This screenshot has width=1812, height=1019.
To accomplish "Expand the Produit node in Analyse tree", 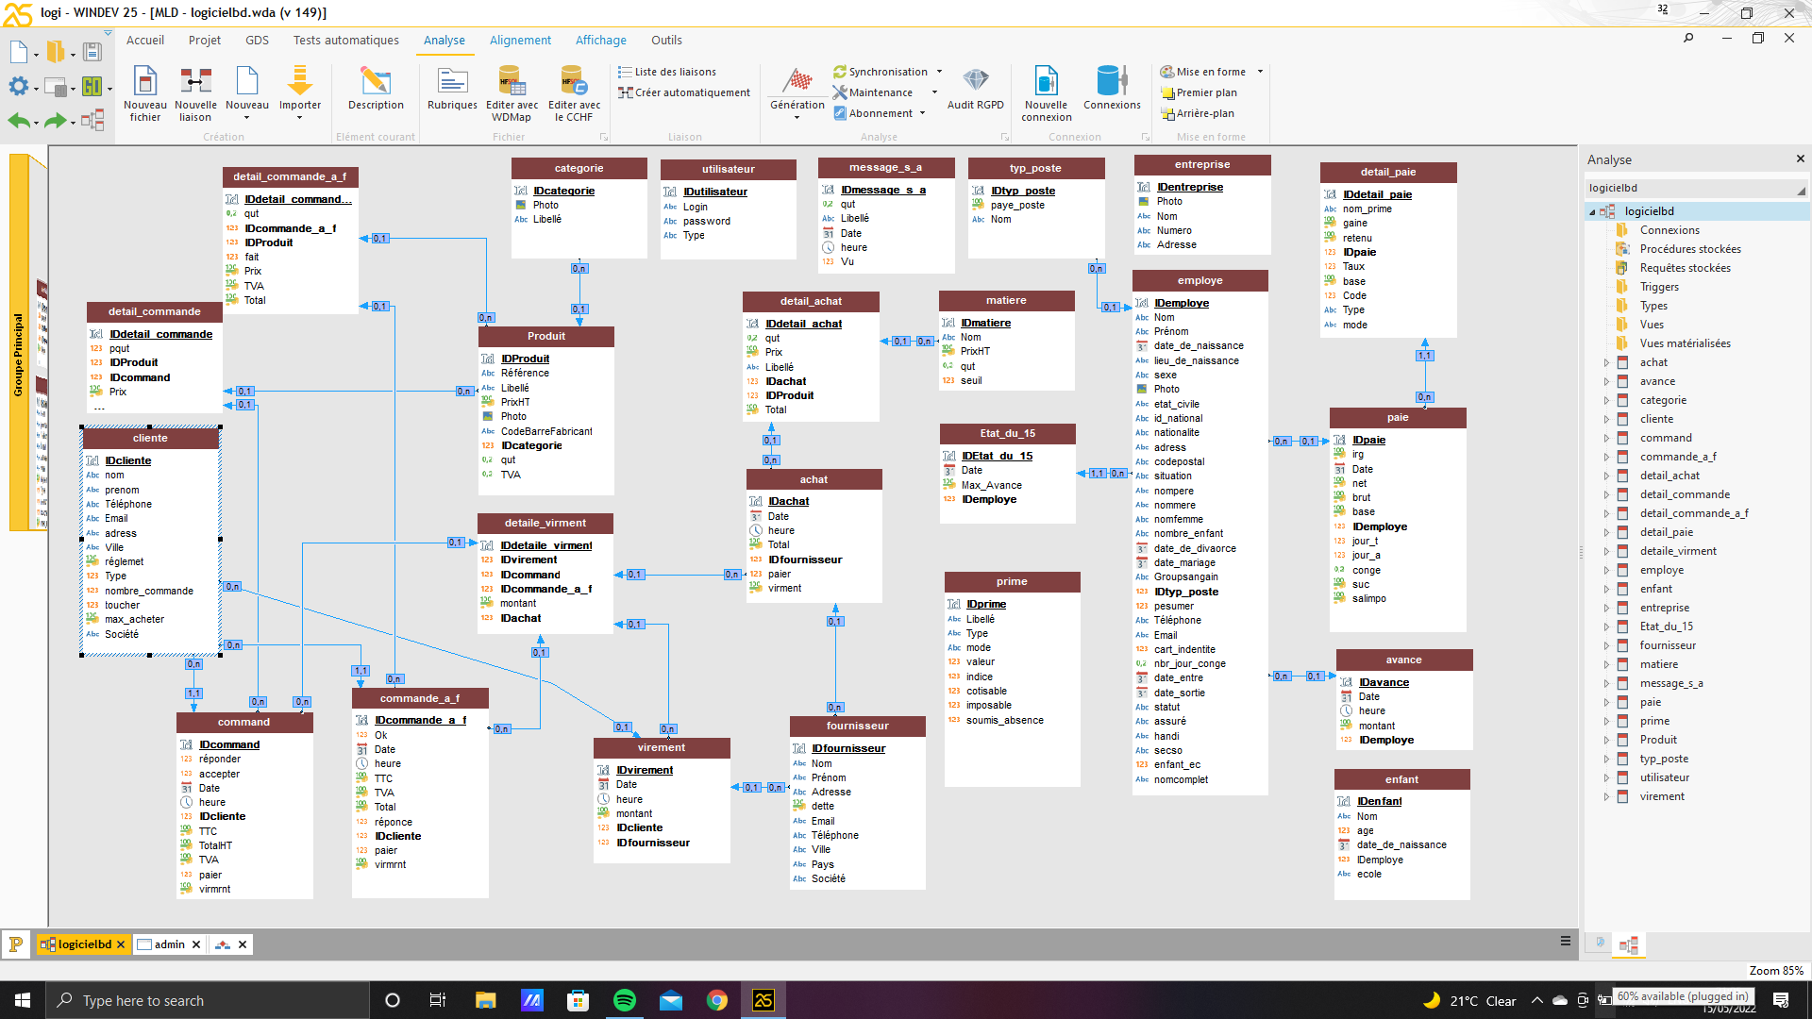I will 1606,740.
